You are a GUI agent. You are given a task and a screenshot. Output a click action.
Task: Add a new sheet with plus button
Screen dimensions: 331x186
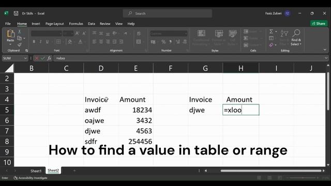(x=74, y=171)
